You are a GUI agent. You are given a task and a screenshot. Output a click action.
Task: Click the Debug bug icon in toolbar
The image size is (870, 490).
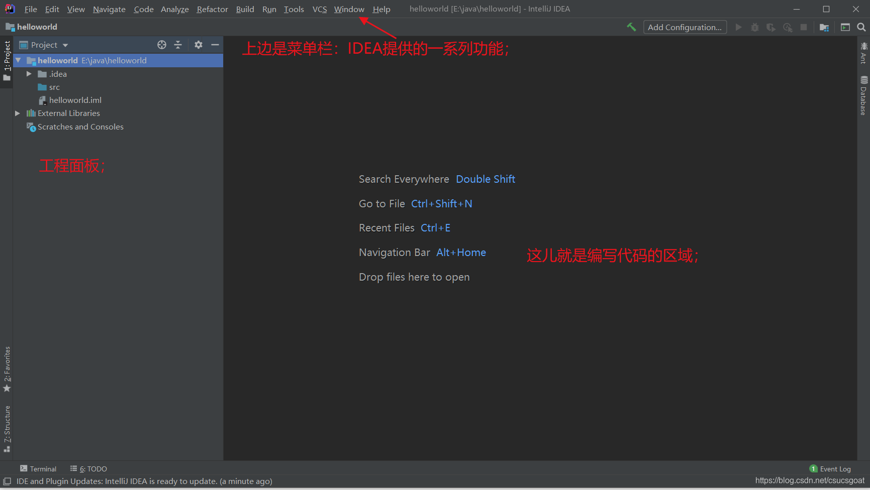[754, 27]
